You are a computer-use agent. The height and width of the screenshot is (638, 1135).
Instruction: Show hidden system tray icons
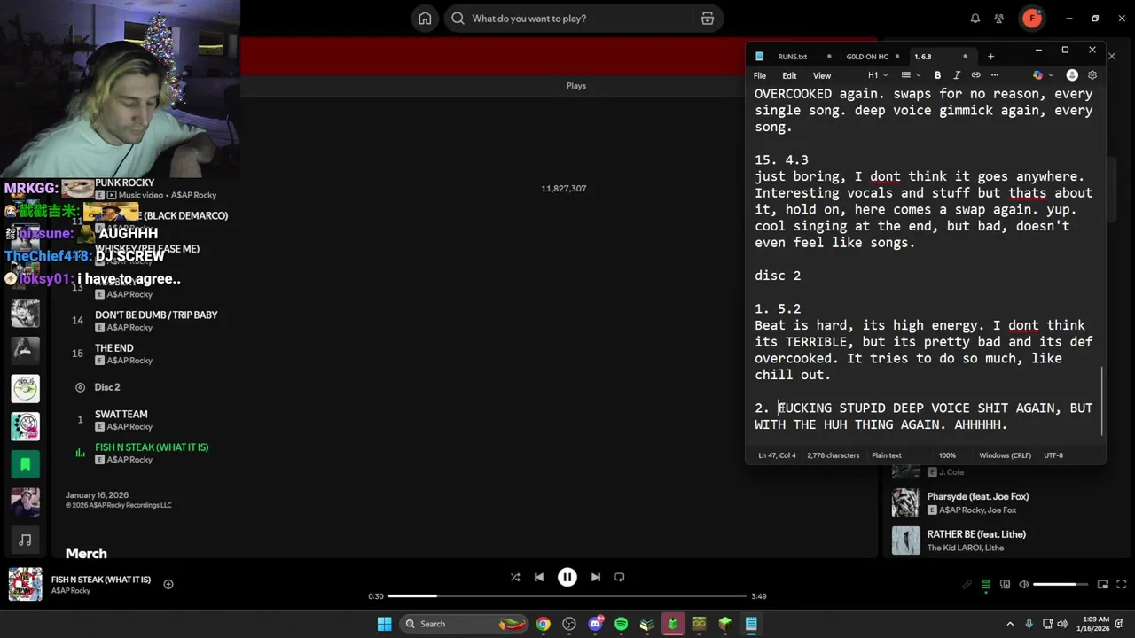(1010, 624)
